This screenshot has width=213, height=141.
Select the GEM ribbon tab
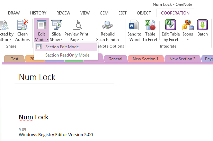pos(104,13)
